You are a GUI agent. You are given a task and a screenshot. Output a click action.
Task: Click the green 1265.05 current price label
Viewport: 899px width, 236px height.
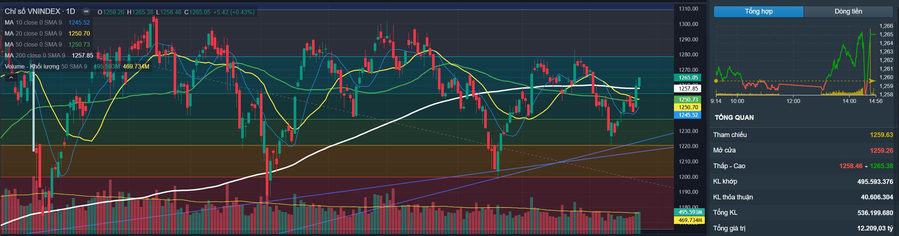pyautogui.click(x=688, y=77)
